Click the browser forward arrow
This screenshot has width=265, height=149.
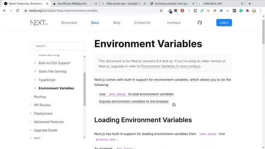pos(11,10)
